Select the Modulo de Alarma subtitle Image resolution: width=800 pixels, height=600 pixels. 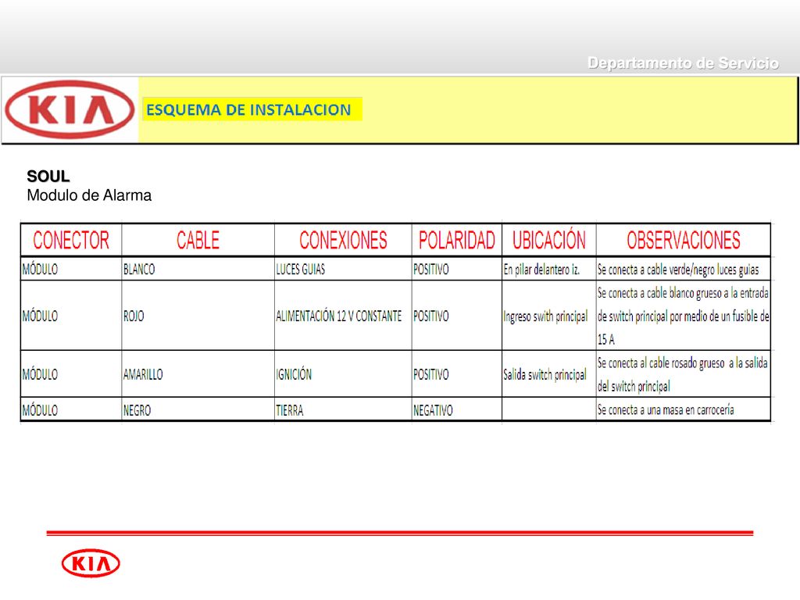tap(89, 195)
